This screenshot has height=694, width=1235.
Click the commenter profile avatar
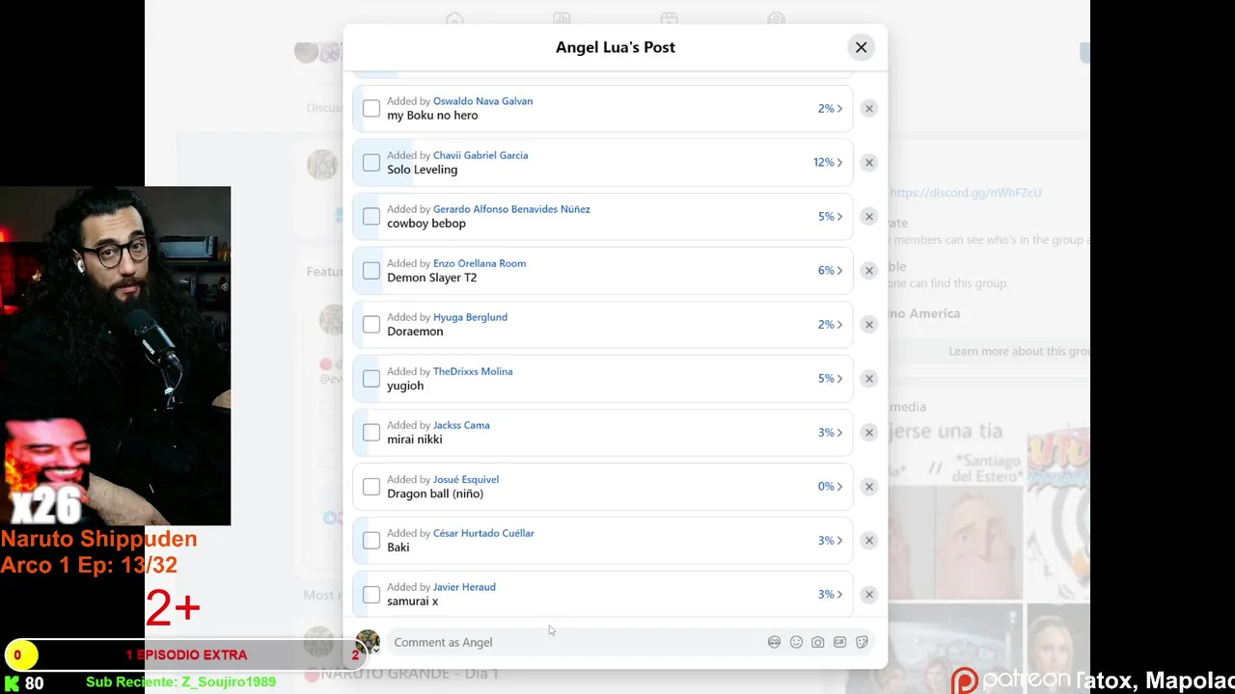pyautogui.click(x=368, y=642)
